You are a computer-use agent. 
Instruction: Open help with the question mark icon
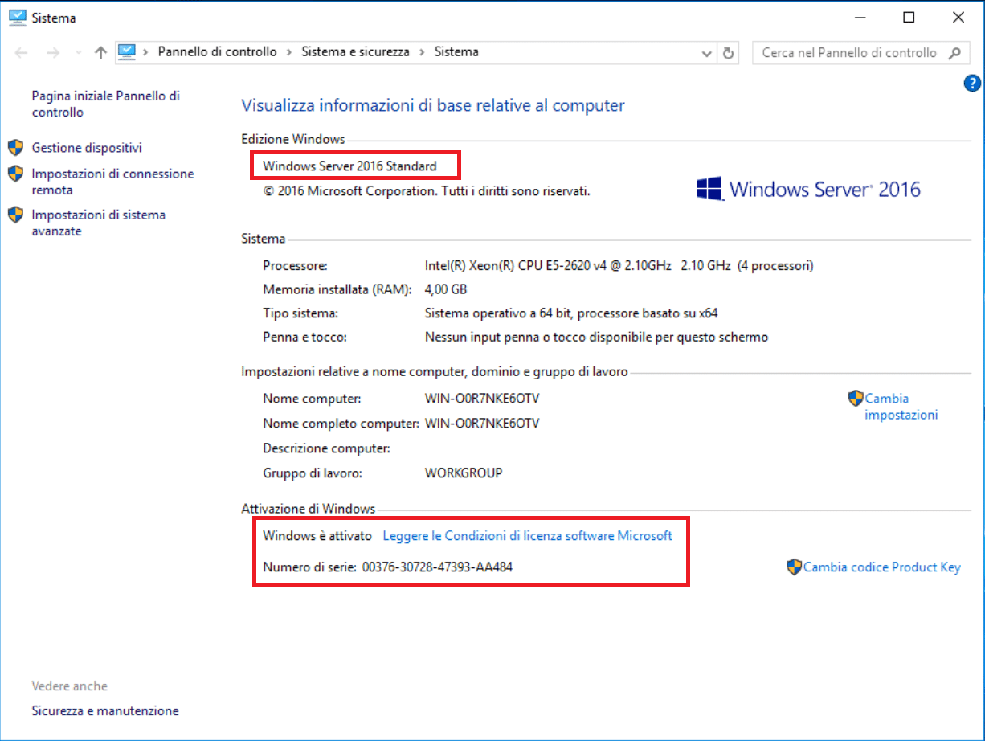[x=971, y=83]
